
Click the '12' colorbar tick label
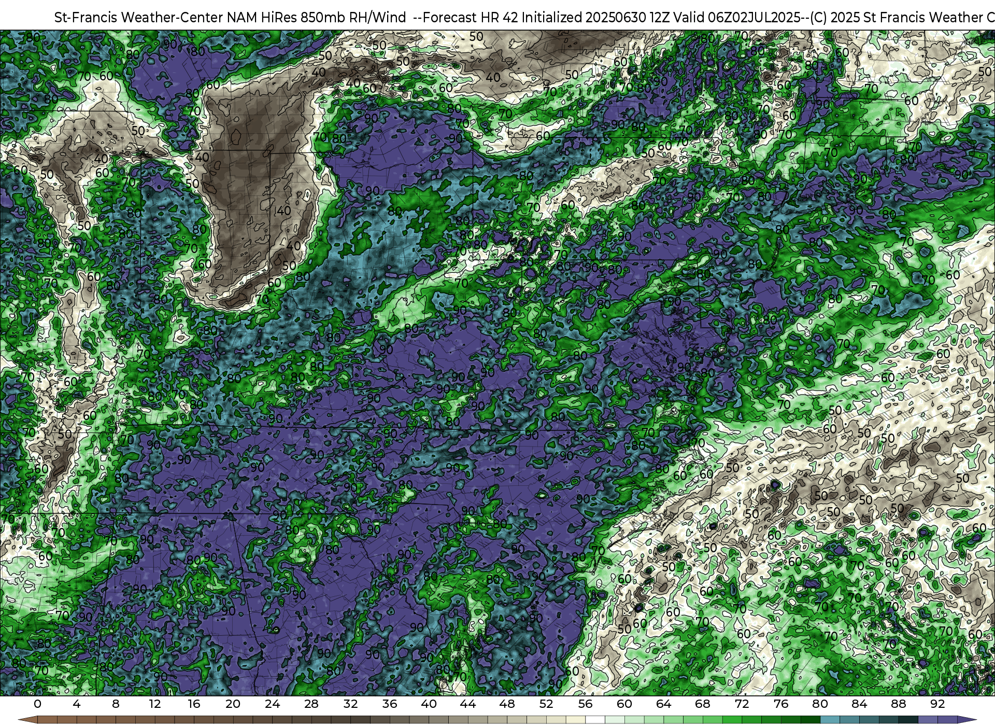155,704
